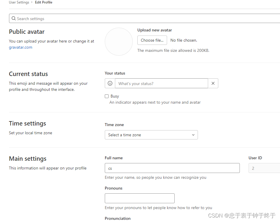
Task: Click 'The maximum file size allowed is 200KB.'
Action: point(173,51)
